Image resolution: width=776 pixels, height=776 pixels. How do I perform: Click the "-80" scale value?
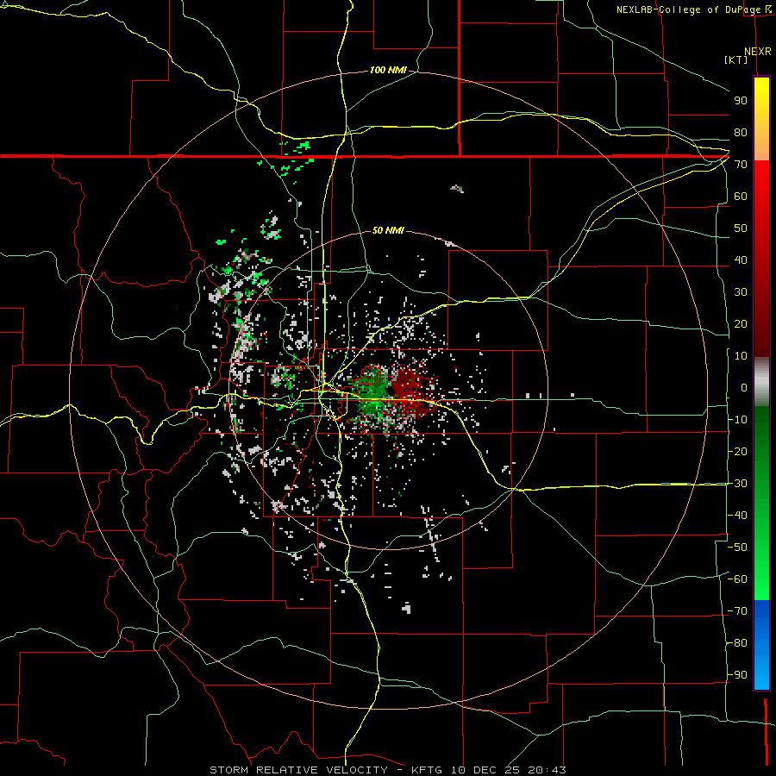click(737, 643)
